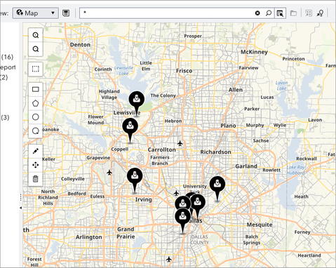Click the folder icon in toolbar

293,13
